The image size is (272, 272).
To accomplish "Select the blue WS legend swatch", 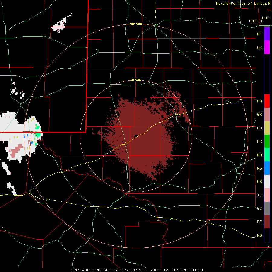I will (267, 168).
